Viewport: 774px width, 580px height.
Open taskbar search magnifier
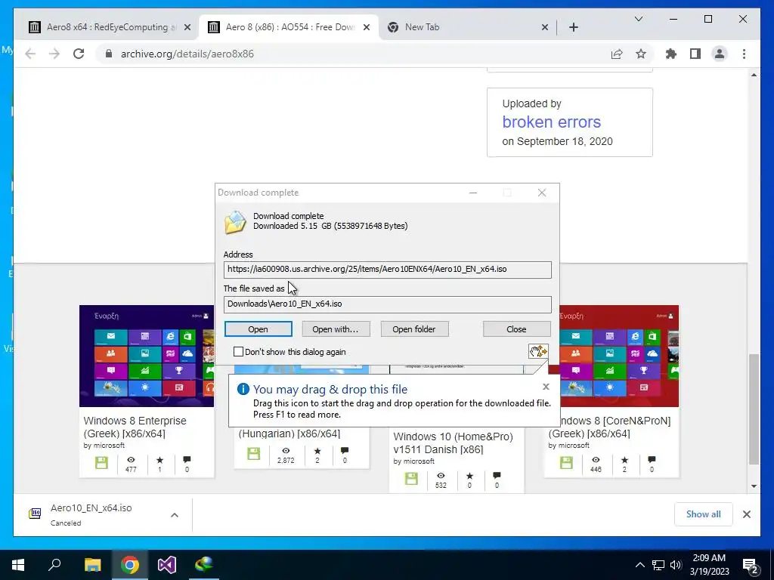tap(54, 565)
